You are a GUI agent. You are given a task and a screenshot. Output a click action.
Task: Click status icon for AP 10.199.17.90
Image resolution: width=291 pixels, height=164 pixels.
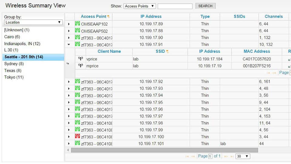click(77, 37)
